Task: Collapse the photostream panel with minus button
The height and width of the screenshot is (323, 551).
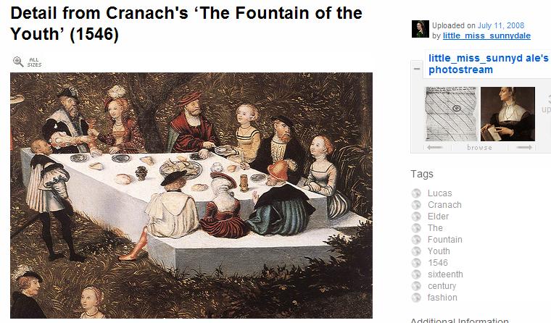Action: click(x=417, y=70)
